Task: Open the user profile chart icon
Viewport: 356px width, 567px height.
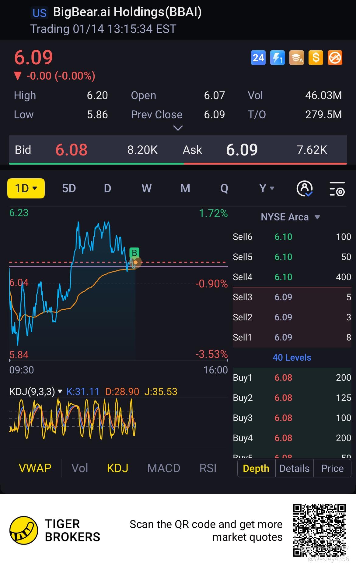Action: pos(304,188)
